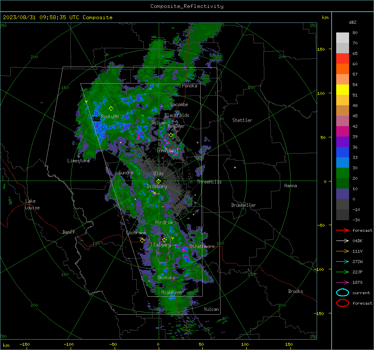This screenshot has width=374, height=350.
Task: Click the yellow diamond marker near RockyMH
Action: point(111,109)
